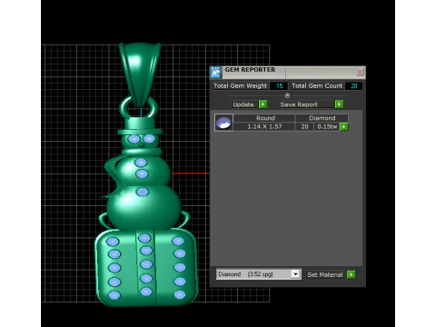Click the Save Report button
436x327 pixels.
[x=306, y=104]
